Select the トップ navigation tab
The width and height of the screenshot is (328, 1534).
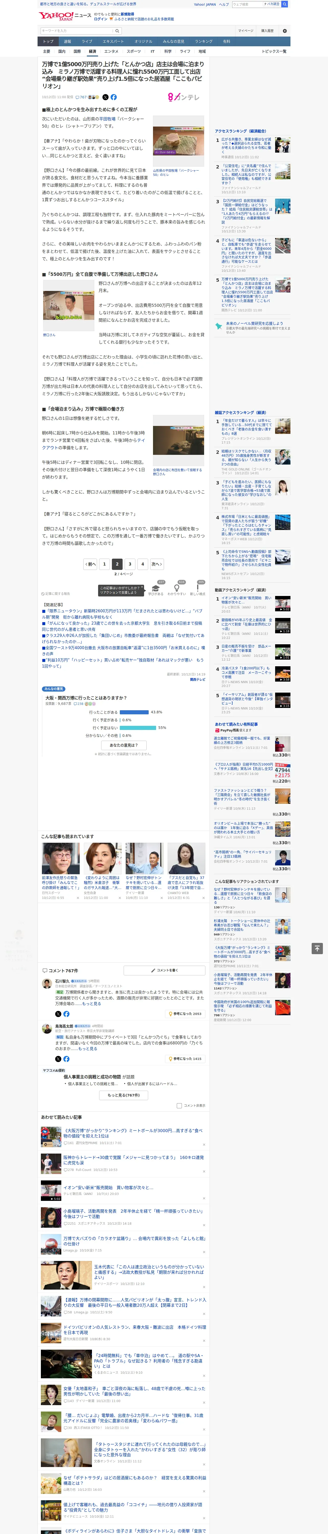(x=48, y=42)
